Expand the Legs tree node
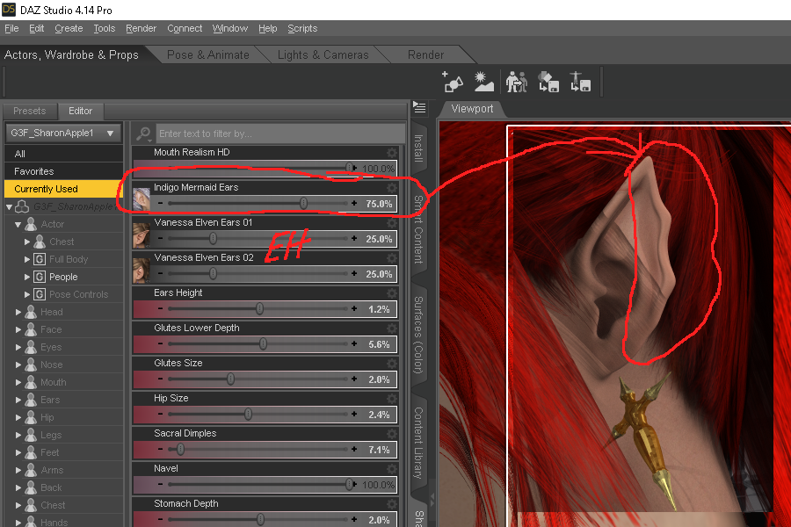 (x=18, y=435)
